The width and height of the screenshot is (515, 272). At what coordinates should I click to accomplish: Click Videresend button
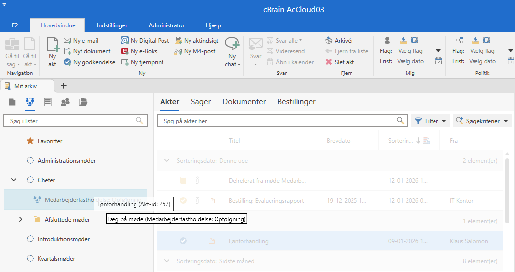tap(286, 51)
